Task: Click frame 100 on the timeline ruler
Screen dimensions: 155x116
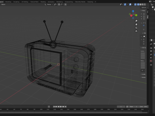Action: click(x=41, y=109)
